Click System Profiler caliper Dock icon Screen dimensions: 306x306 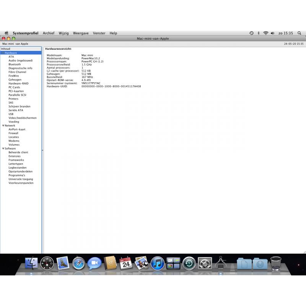pos(221,263)
